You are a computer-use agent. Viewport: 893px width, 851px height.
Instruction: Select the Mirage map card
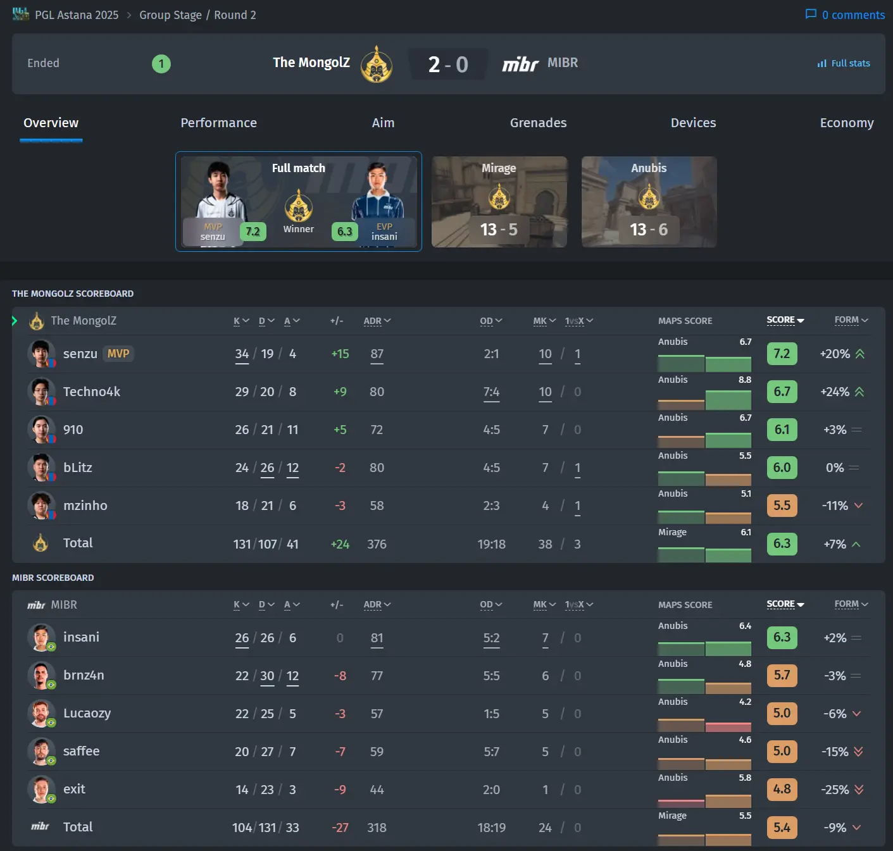point(499,202)
